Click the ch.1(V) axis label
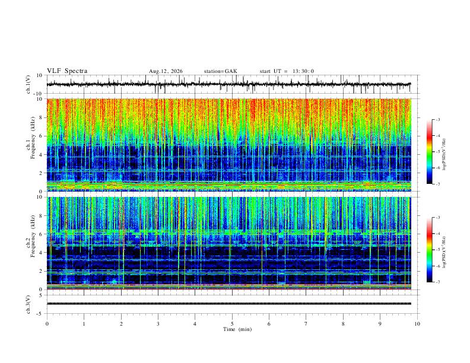Screen dimensions: 470x363 28,84
